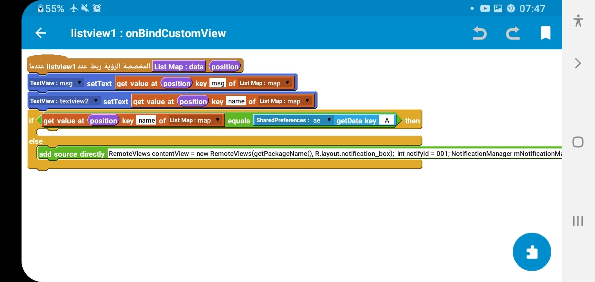Open List Map dropdown in msg row
This screenshot has width=595, height=282.
(265, 83)
